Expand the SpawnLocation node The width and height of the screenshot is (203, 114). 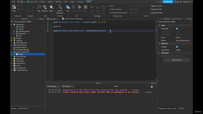[x=14, y=31]
